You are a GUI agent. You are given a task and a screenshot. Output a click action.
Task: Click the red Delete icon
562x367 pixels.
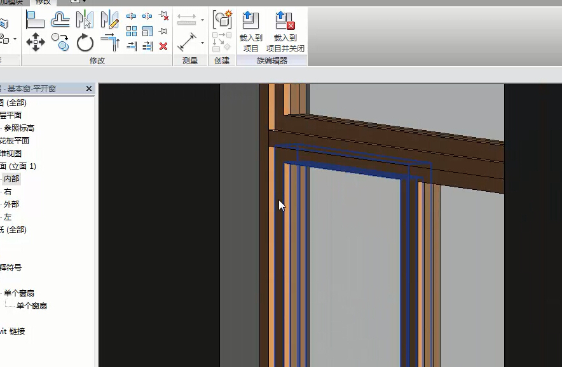pyautogui.click(x=163, y=46)
